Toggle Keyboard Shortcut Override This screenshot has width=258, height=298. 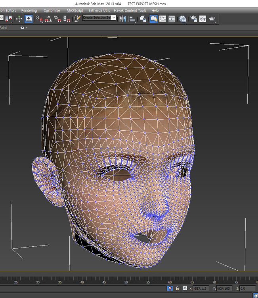tap(29, 19)
